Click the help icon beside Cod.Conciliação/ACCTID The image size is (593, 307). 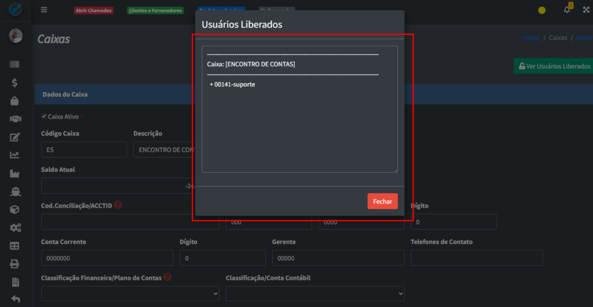pyautogui.click(x=118, y=205)
